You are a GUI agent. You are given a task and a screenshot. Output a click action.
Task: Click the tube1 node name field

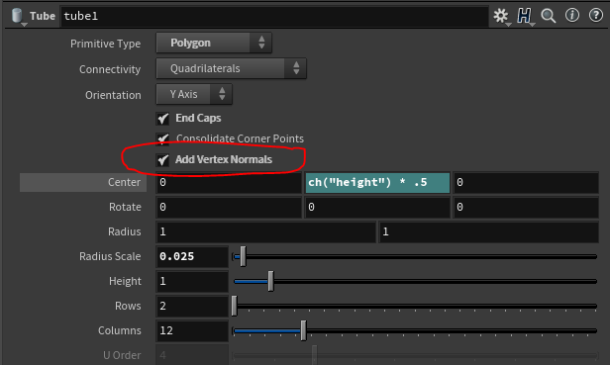tap(274, 17)
